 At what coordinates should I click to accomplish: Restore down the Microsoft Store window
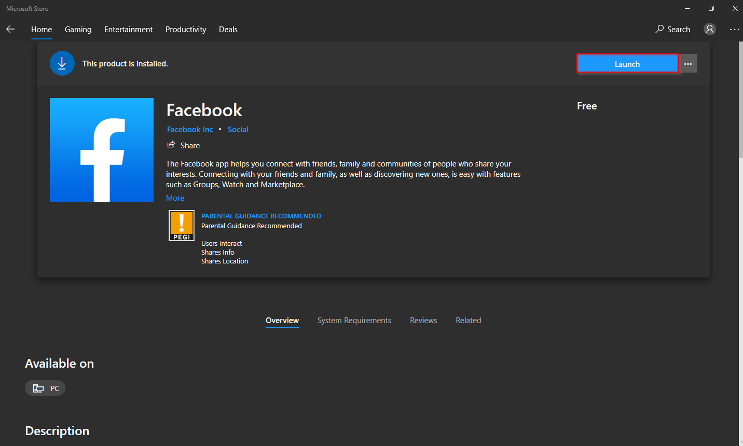tap(711, 8)
